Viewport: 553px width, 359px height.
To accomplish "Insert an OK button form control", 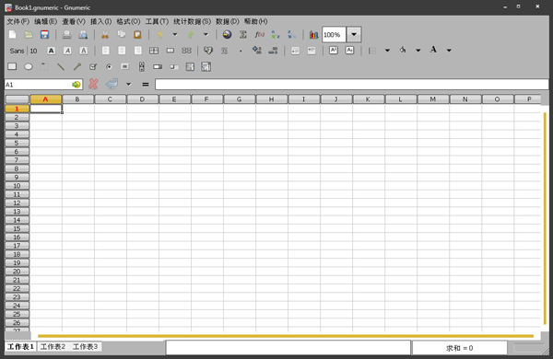I will point(124,66).
